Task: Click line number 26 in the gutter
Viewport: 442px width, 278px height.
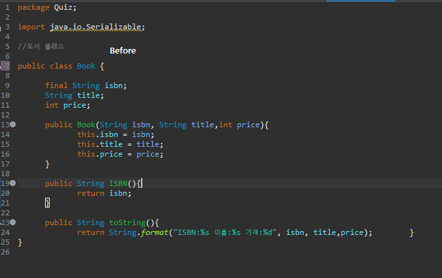Action: (5, 252)
